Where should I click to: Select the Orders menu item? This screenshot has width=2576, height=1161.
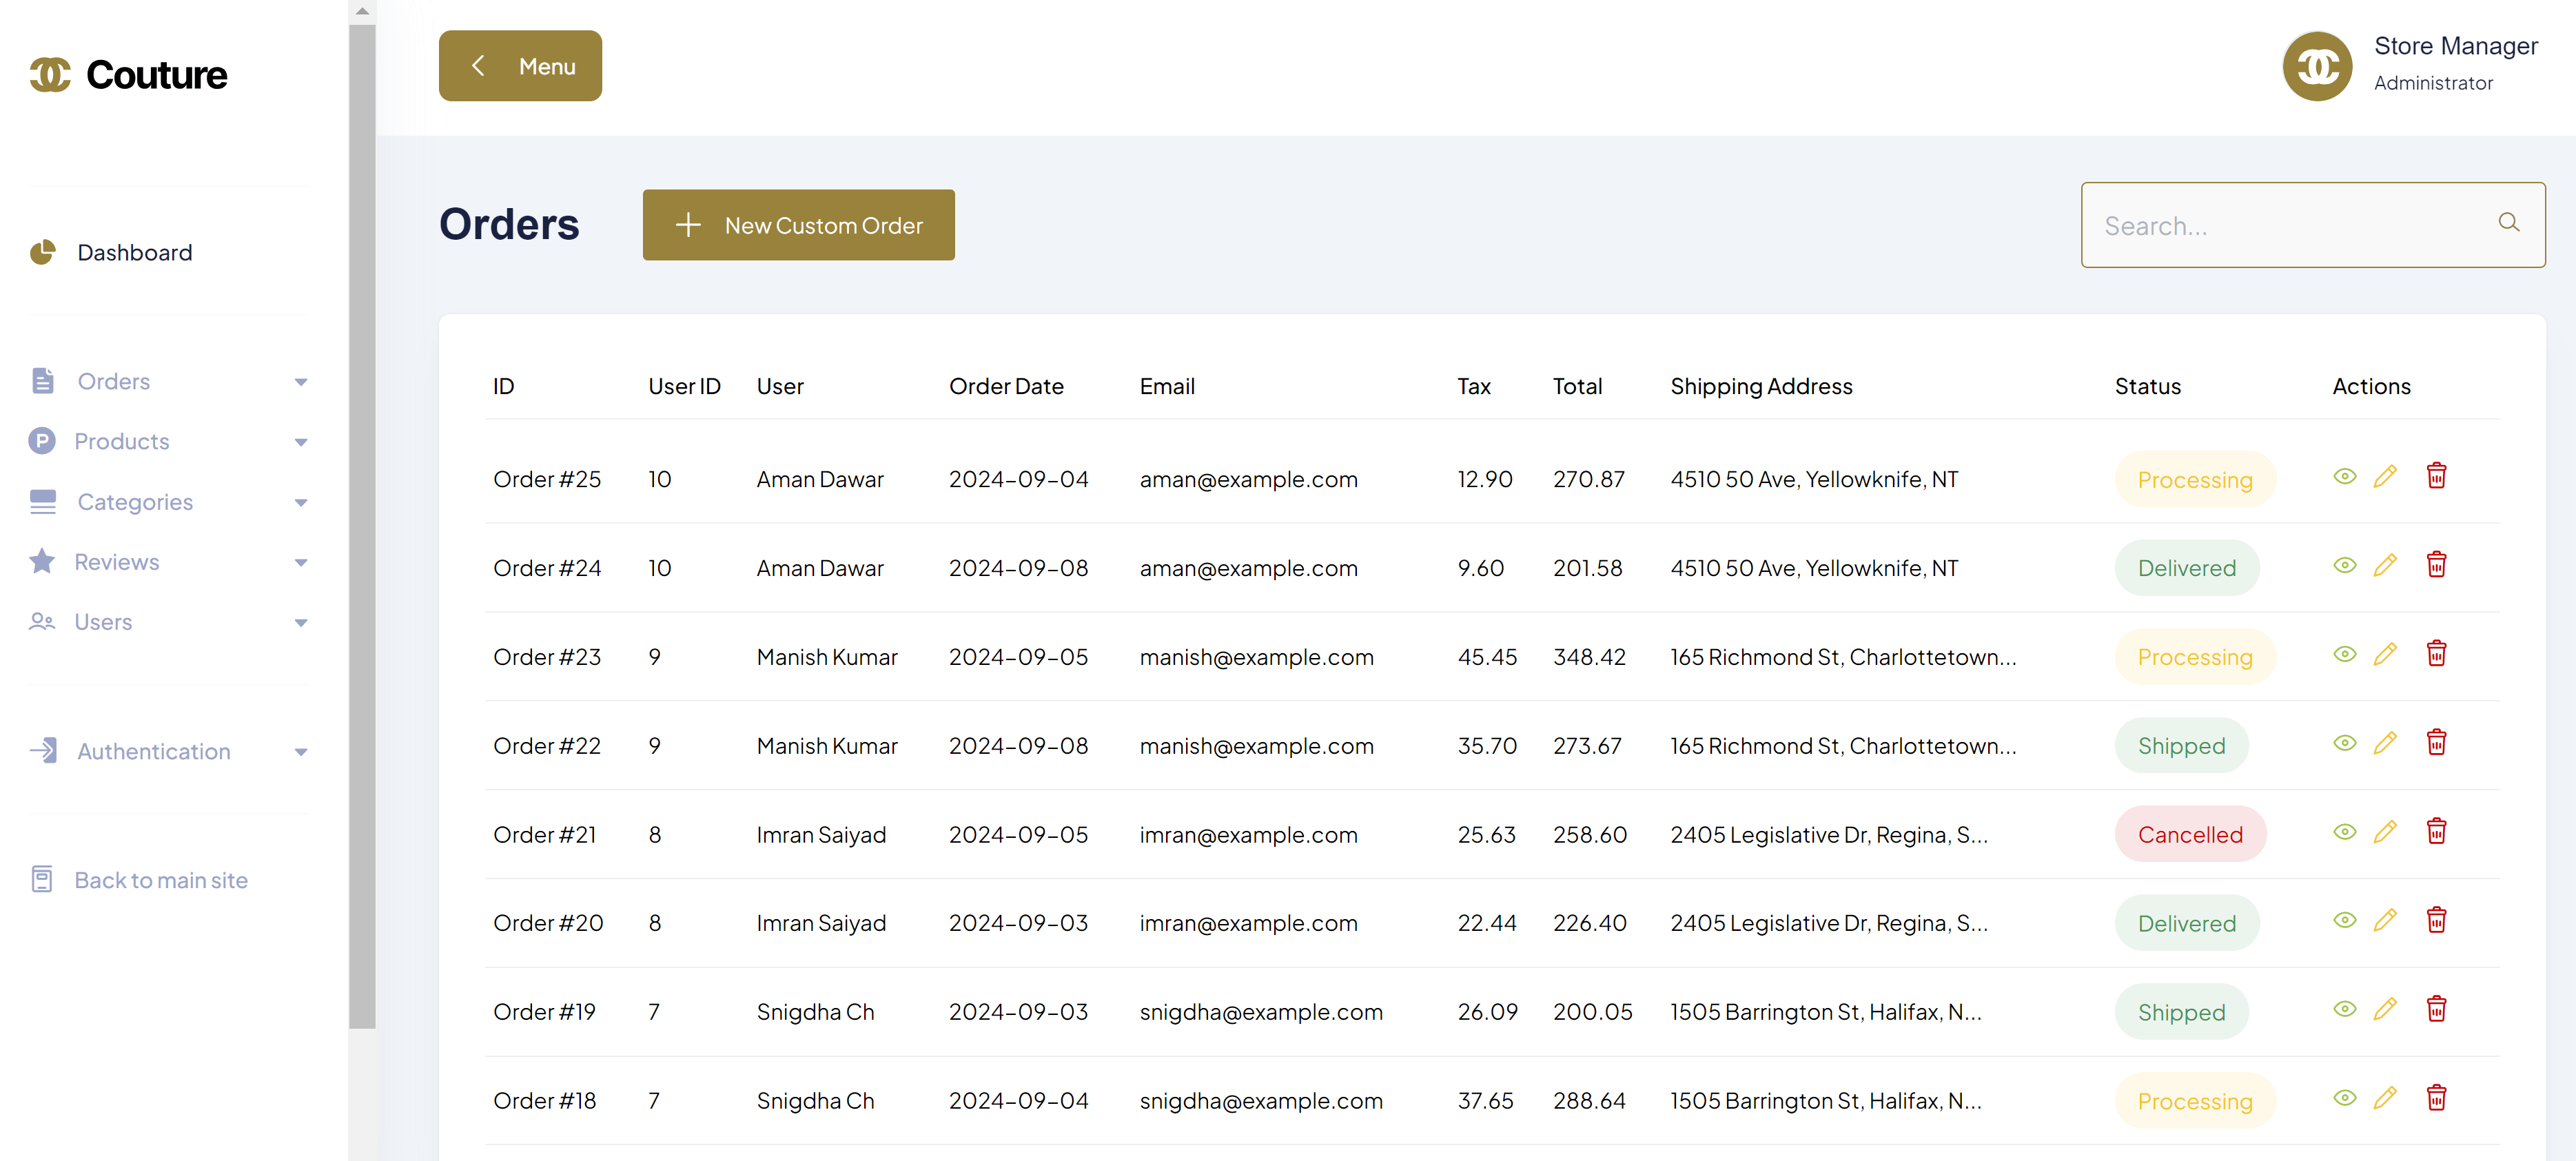click(112, 381)
